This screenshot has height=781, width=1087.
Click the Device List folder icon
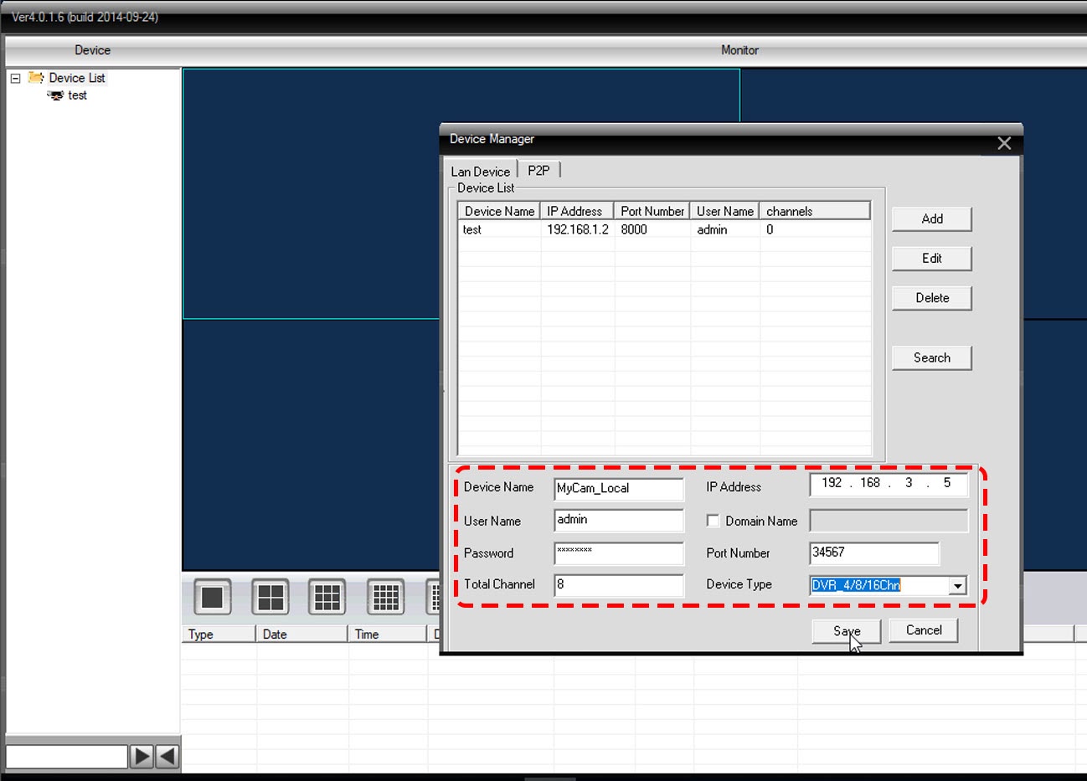(37, 77)
